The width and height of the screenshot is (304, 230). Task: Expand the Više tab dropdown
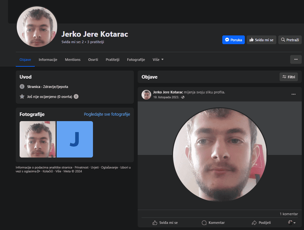pos(158,60)
